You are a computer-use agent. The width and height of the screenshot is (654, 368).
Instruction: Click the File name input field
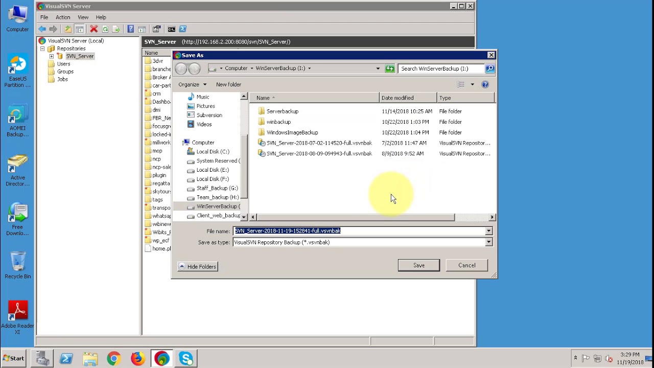pos(359,231)
